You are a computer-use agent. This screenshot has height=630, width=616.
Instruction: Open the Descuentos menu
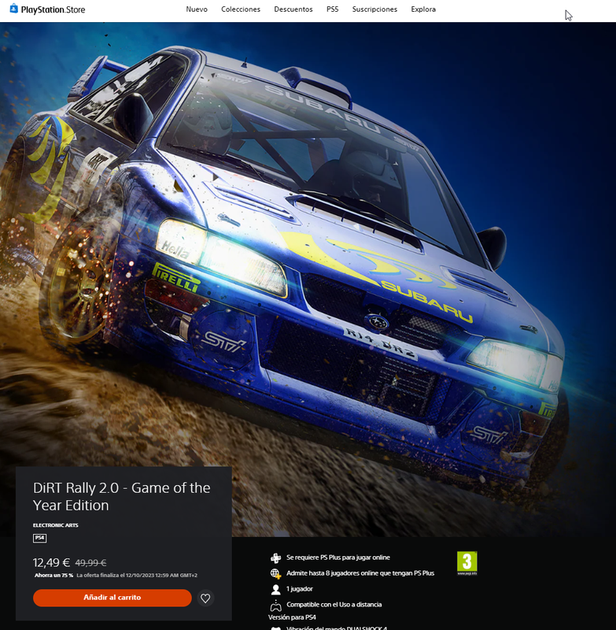point(293,9)
